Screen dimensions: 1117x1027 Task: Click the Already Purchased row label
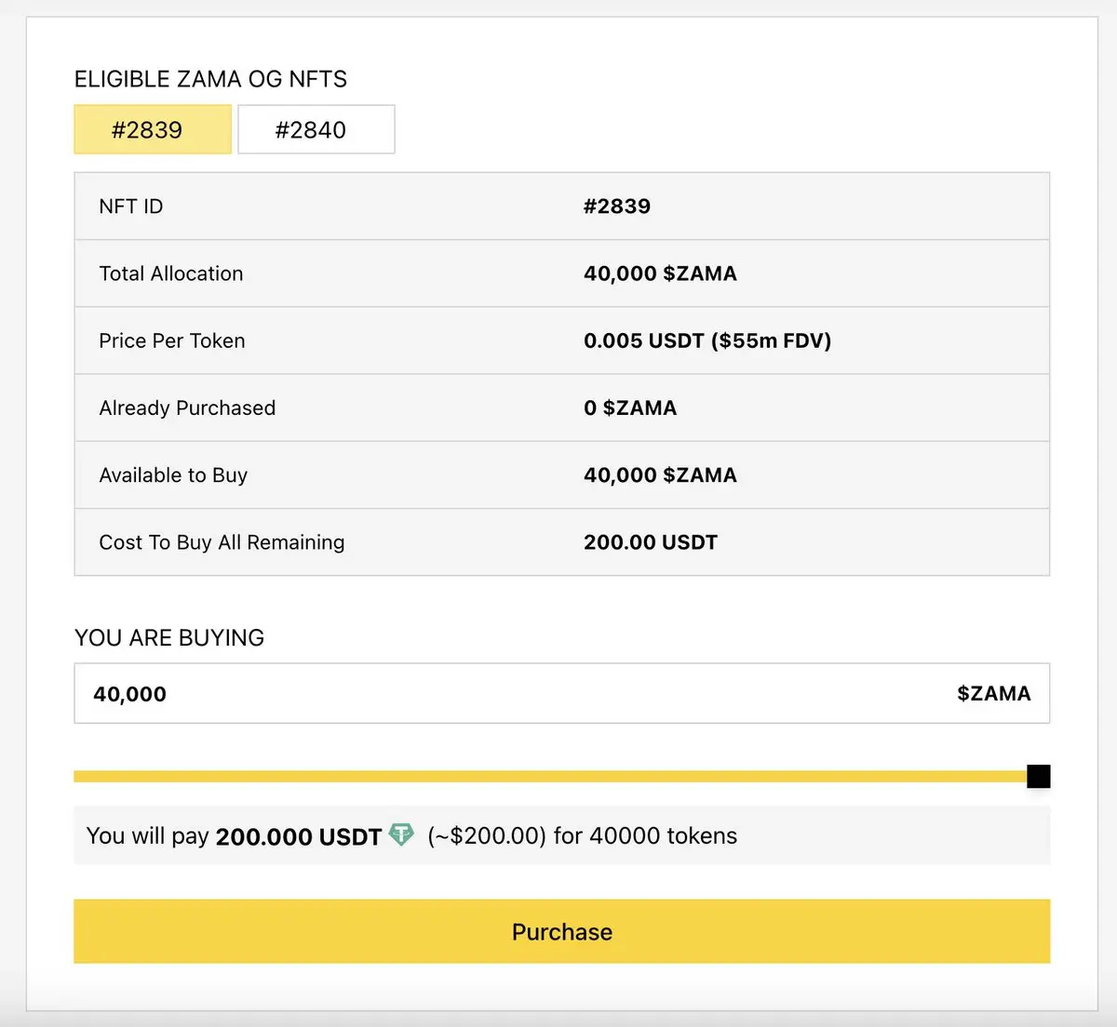click(187, 407)
